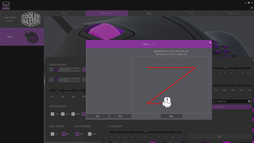Select the パフォーマンス (Performance) tab
This screenshot has height=143, width=254.
click(x=107, y=13)
